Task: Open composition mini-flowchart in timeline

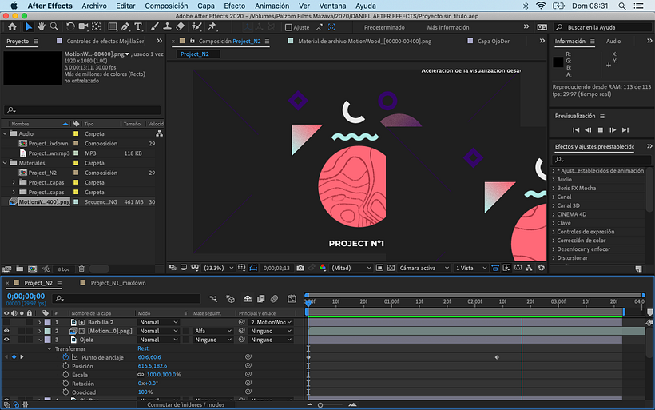Action: [213, 298]
